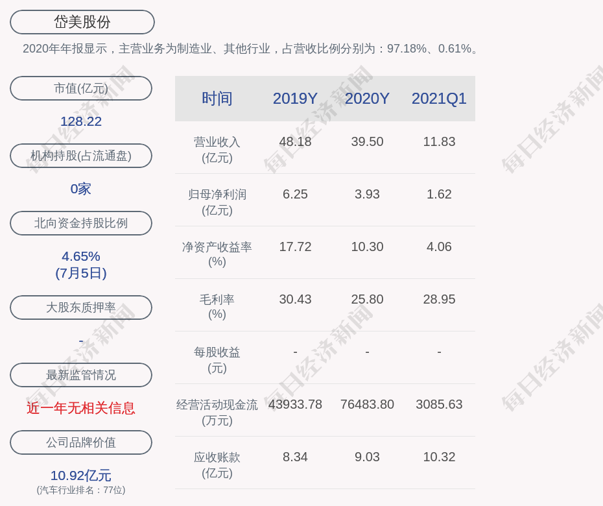The width and height of the screenshot is (603, 506).
Task: Select the 经营活动现金流 2020Y value 76483.80
Action: pos(367,404)
